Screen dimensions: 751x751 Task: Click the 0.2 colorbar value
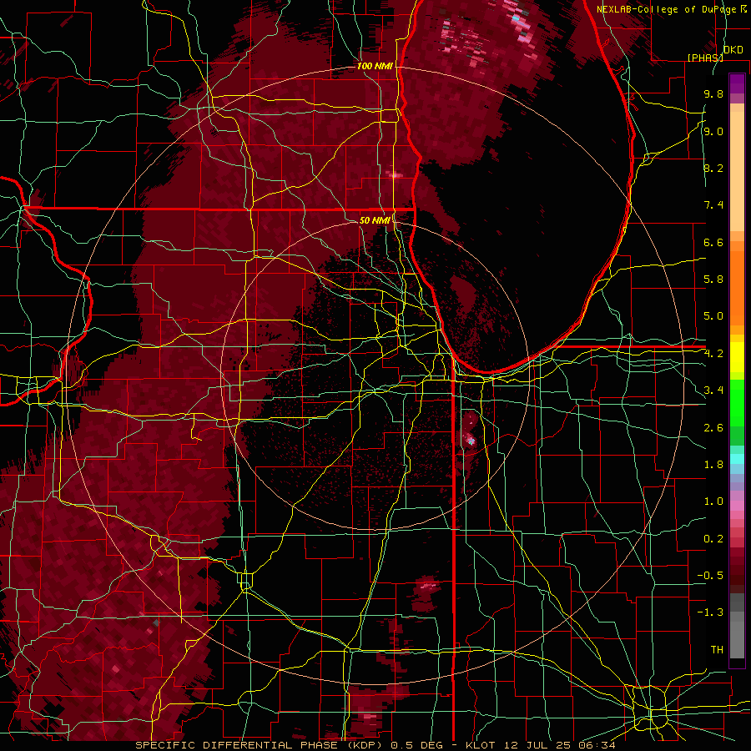point(713,539)
